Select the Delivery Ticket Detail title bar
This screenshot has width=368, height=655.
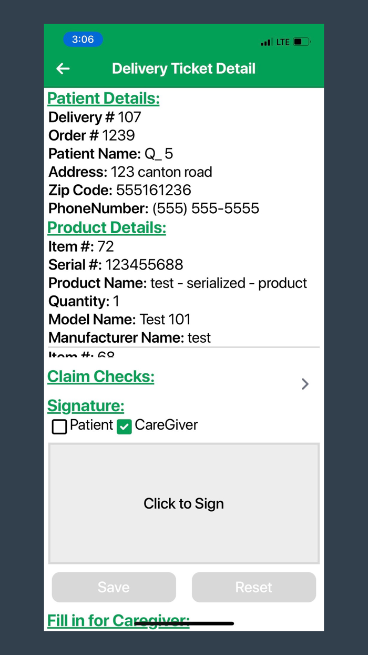pyautogui.click(x=183, y=68)
